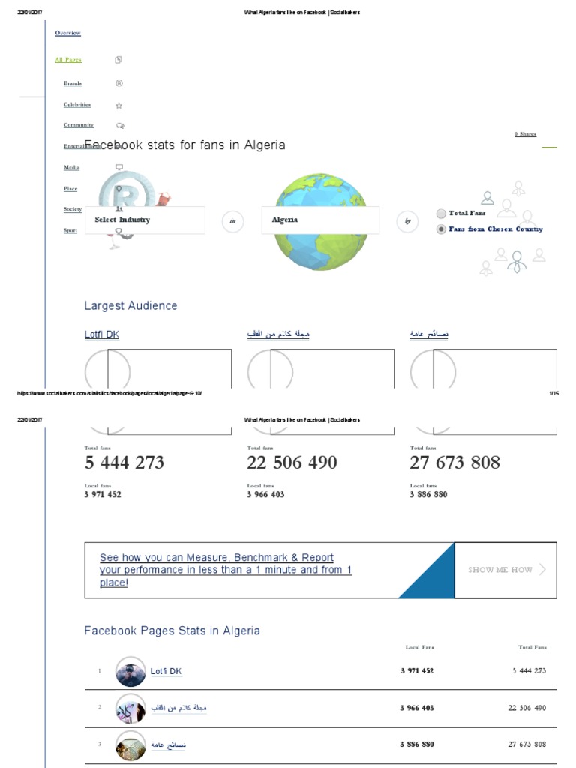Click the Brands registered-trademark icon

[118, 83]
